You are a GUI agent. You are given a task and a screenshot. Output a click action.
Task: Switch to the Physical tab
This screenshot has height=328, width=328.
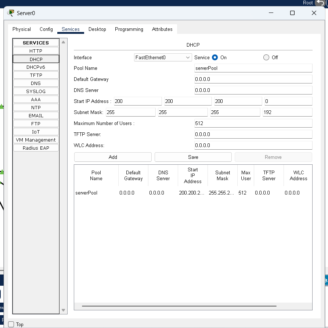coord(22,29)
